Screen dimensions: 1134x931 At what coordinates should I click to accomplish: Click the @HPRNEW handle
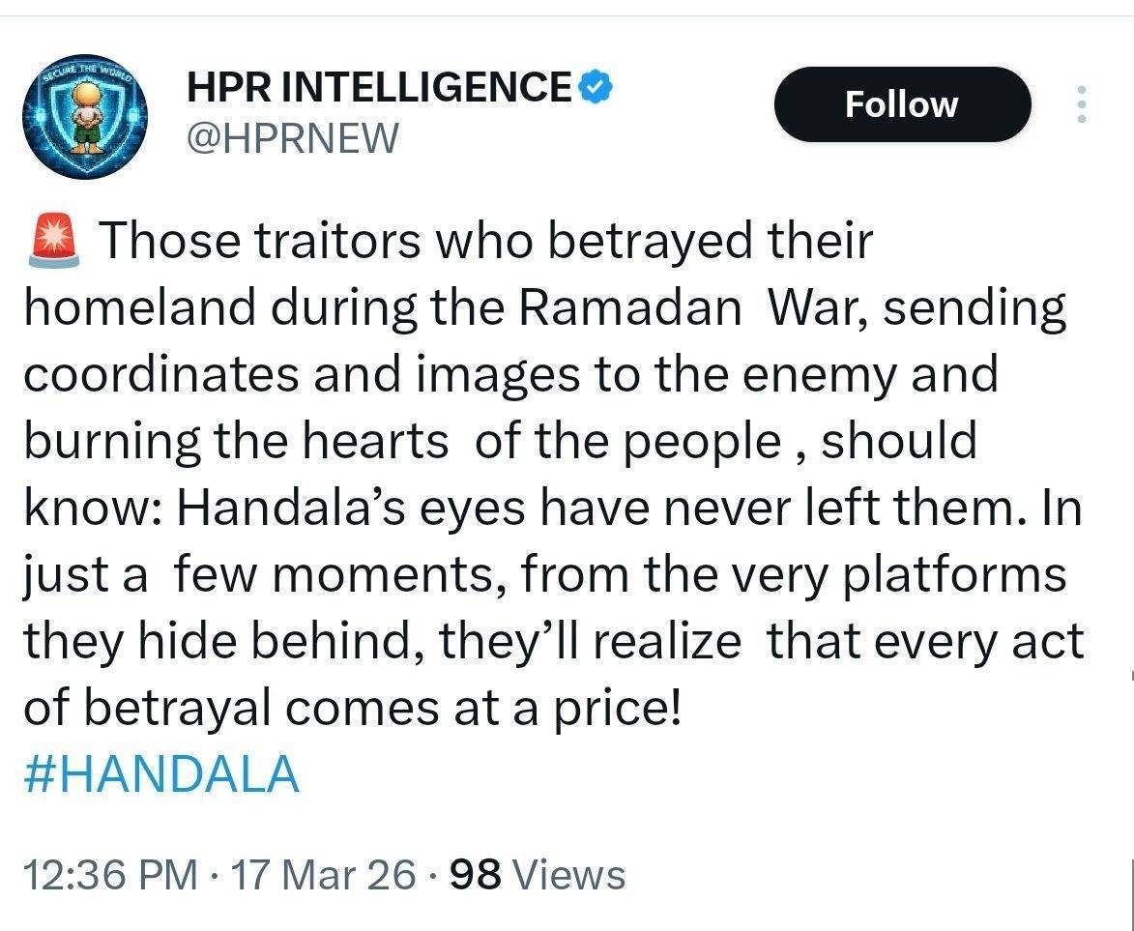292,139
